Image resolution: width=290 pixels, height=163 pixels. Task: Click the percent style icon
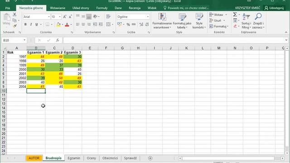point(128,24)
